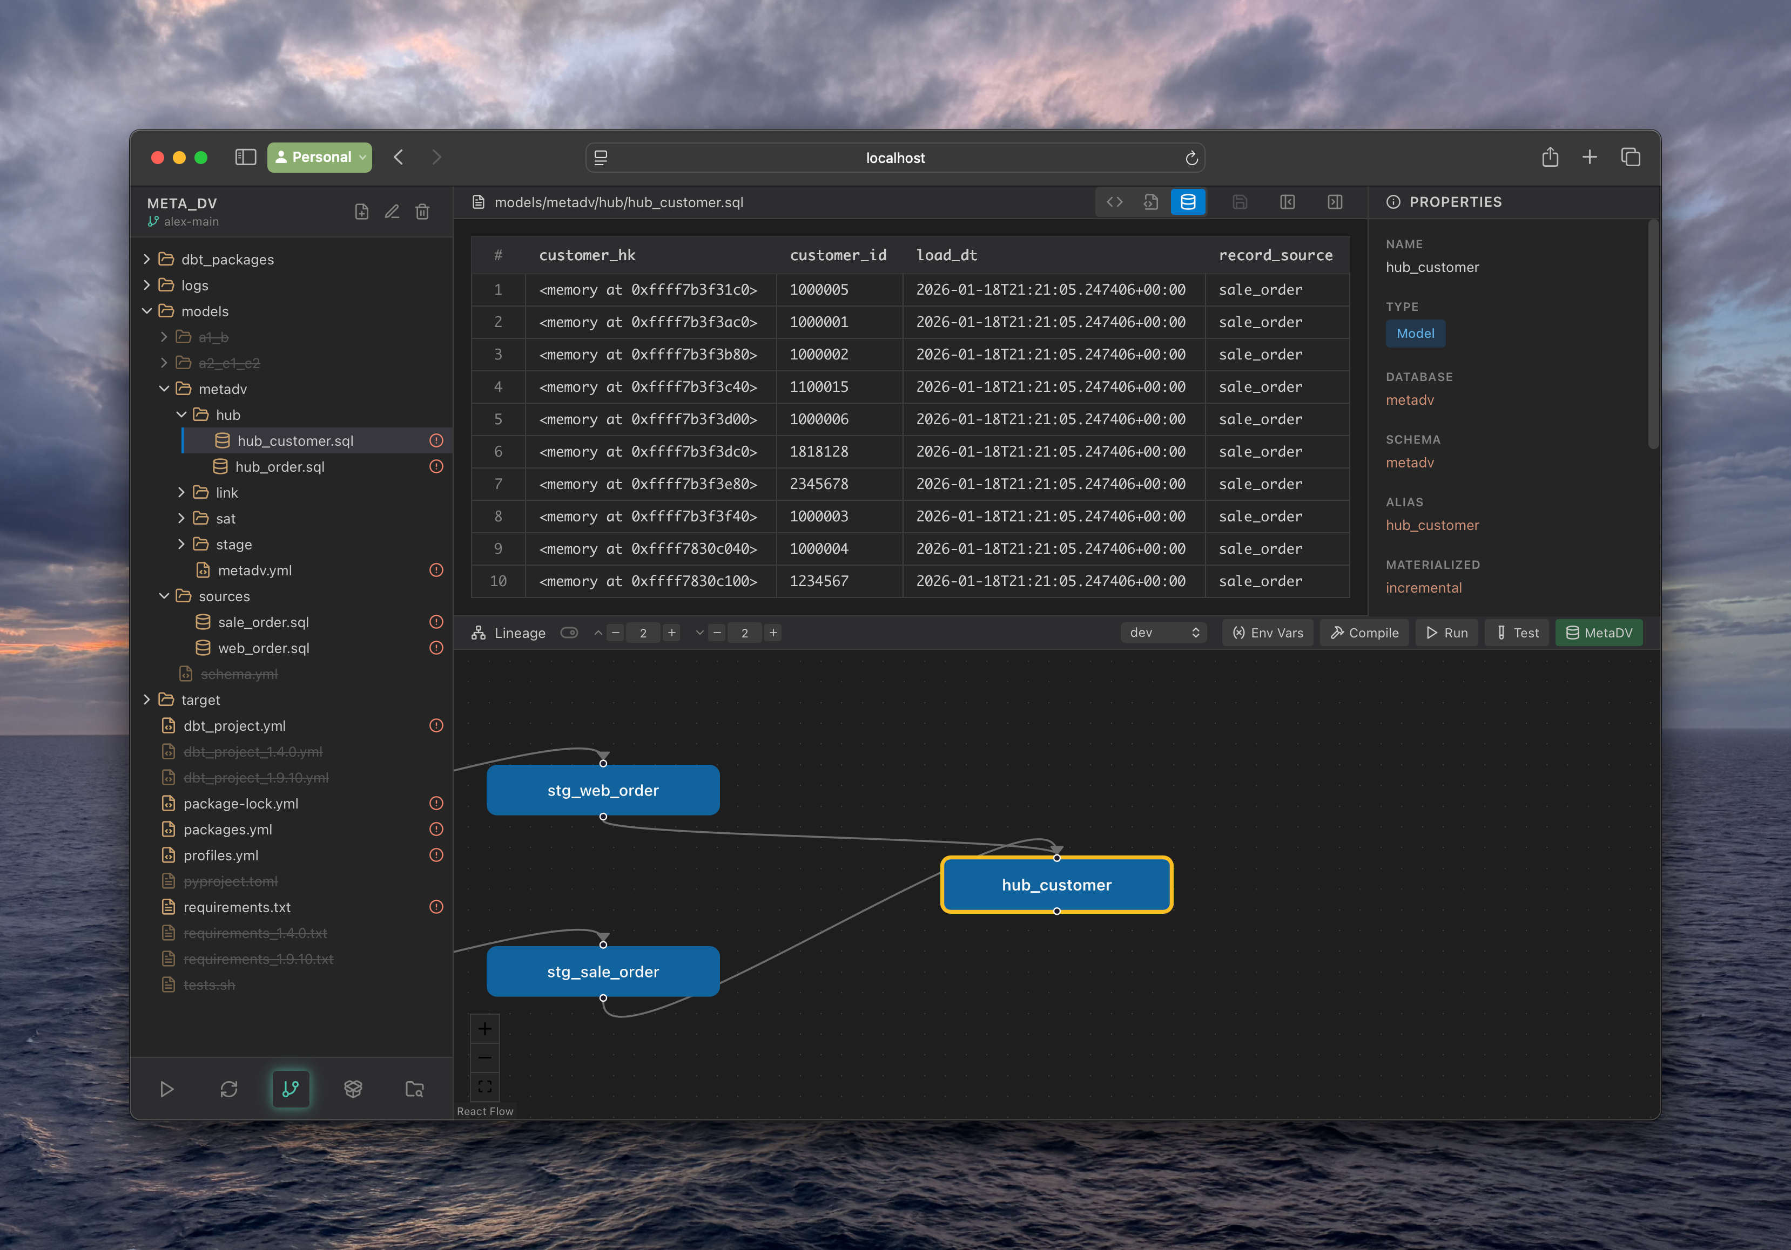Image resolution: width=1791 pixels, height=1250 pixels.
Task: Click the MetaDV button
Action: click(1598, 633)
